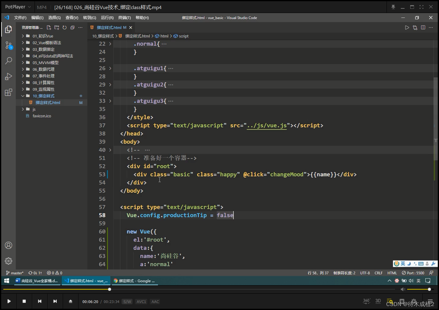Open Windows Start menu
The height and width of the screenshot is (310, 439).
coord(6,281)
